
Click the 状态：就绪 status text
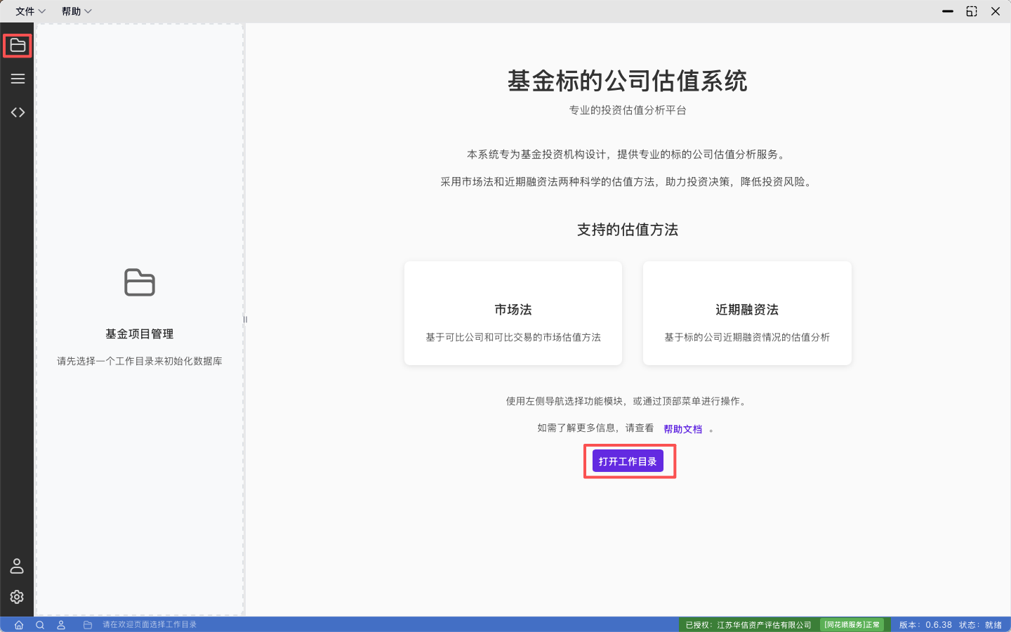tap(981, 625)
